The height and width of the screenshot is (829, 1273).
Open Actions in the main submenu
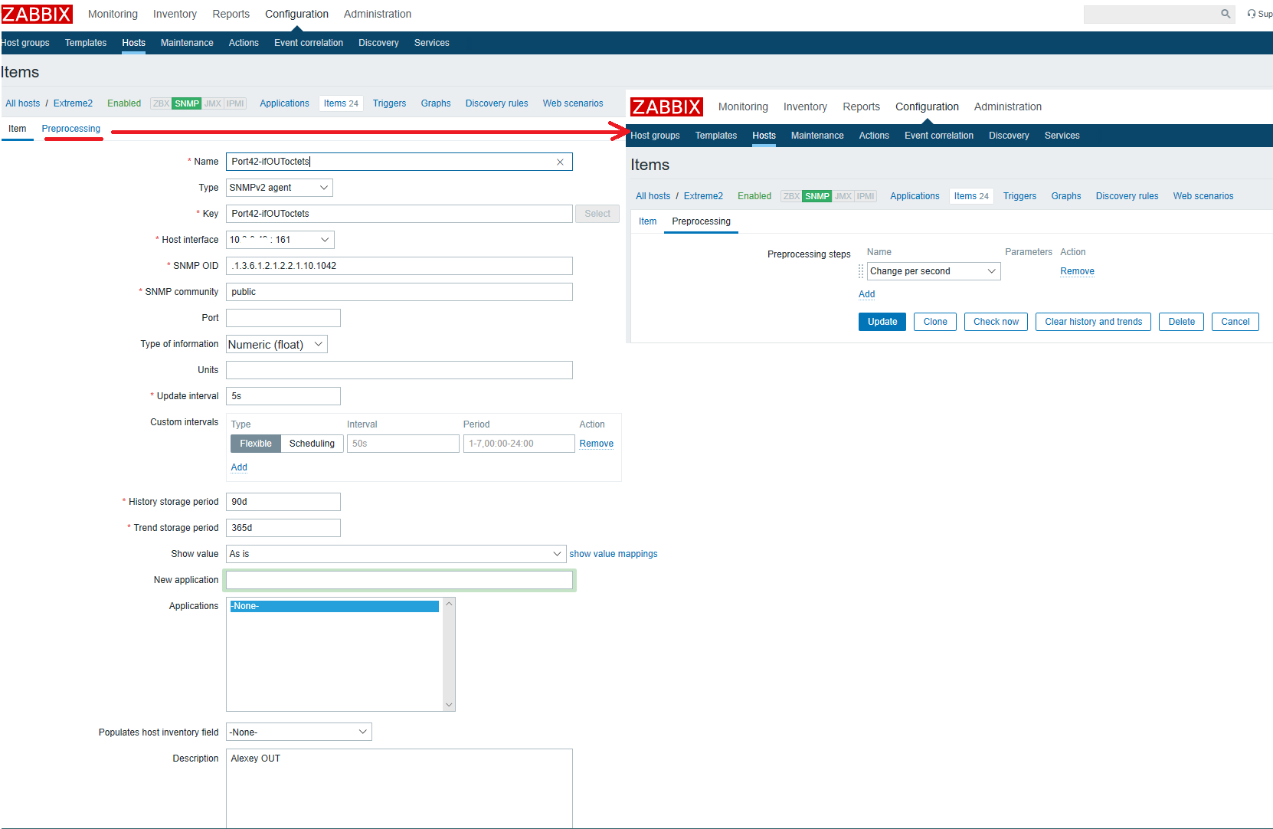click(244, 43)
